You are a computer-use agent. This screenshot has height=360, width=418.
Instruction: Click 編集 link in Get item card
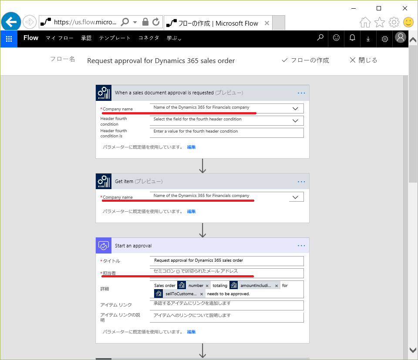coord(191,211)
